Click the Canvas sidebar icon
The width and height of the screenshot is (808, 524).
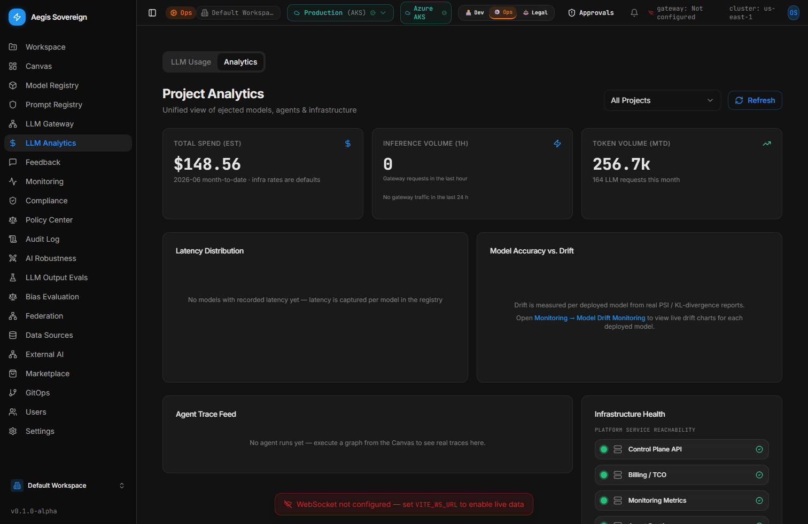(13, 66)
